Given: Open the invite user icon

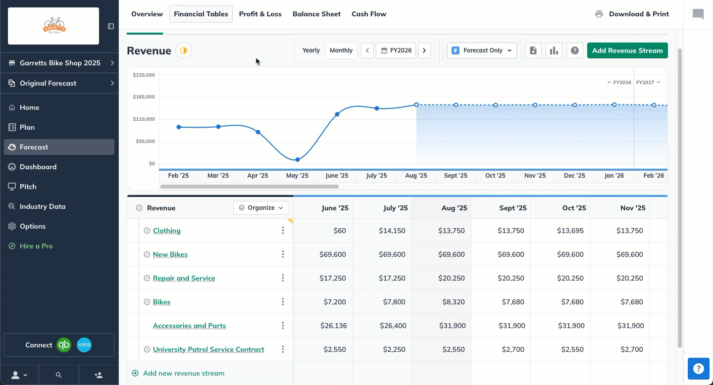Looking at the screenshot, I should [99, 375].
